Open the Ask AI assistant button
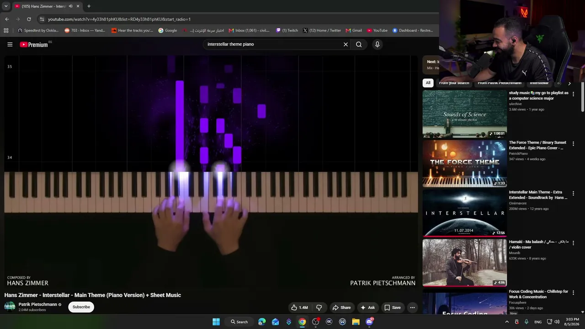 pyautogui.click(x=367, y=308)
